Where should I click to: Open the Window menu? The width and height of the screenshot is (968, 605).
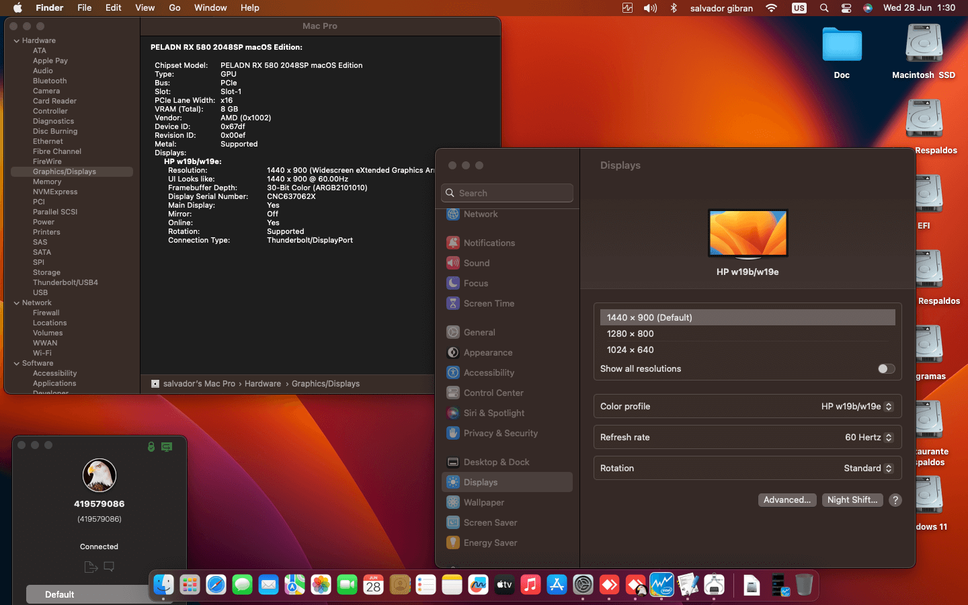coord(210,8)
